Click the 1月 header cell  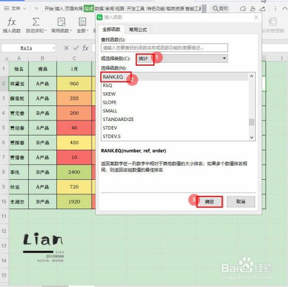[74, 69]
